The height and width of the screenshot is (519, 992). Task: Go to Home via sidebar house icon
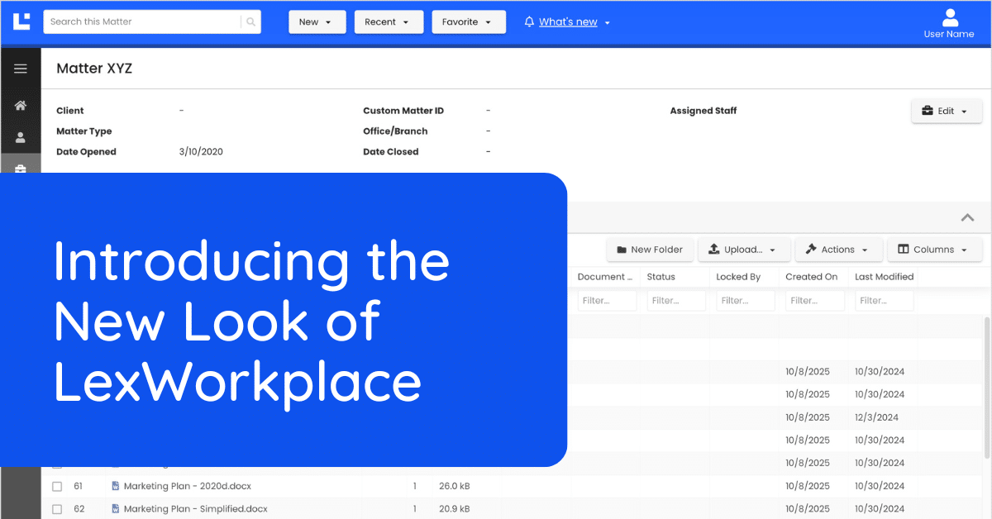point(21,106)
